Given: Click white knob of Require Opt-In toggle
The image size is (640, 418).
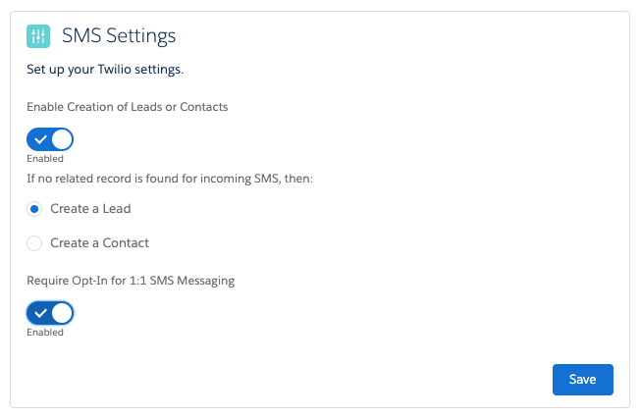Looking at the screenshot, I should (x=61, y=313).
